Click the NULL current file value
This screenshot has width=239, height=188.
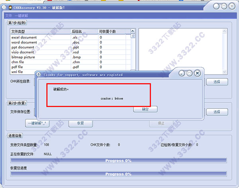point(48,154)
